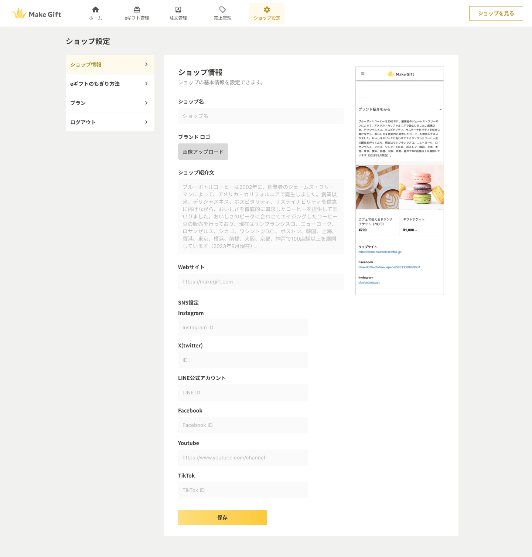Open hamburger menu in phone preview

(362, 74)
